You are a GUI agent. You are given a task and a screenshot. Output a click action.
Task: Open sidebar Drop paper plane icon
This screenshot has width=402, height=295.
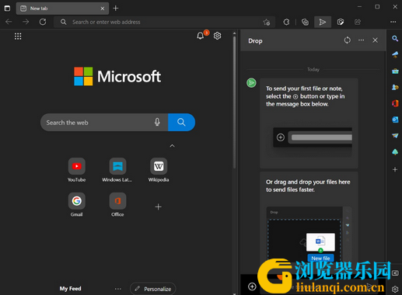pos(395,136)
